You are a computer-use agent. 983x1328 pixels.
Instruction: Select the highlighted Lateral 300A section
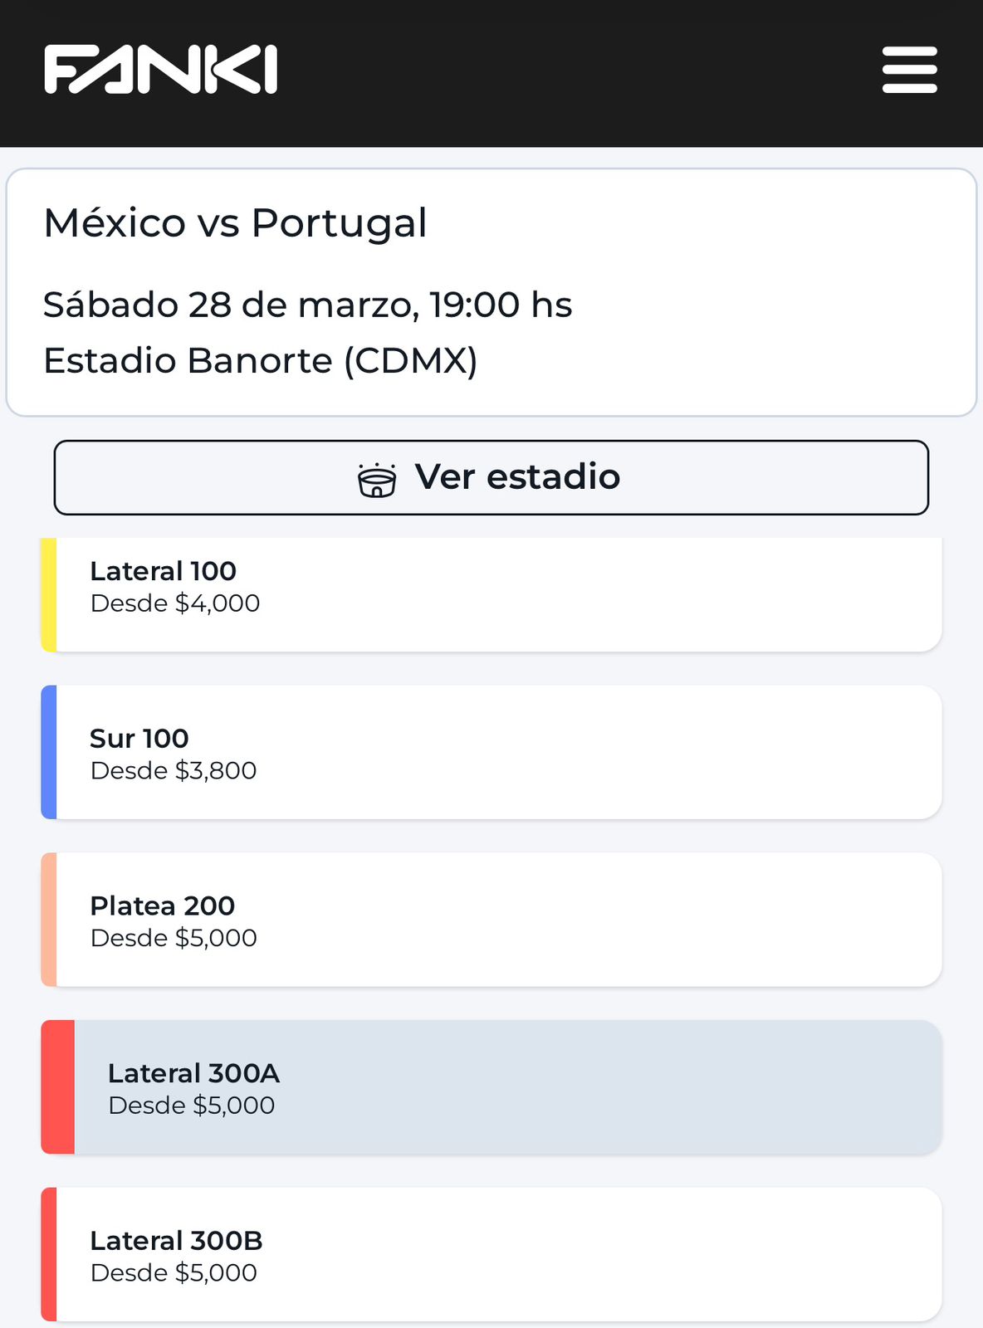[x=506, y=1087]
